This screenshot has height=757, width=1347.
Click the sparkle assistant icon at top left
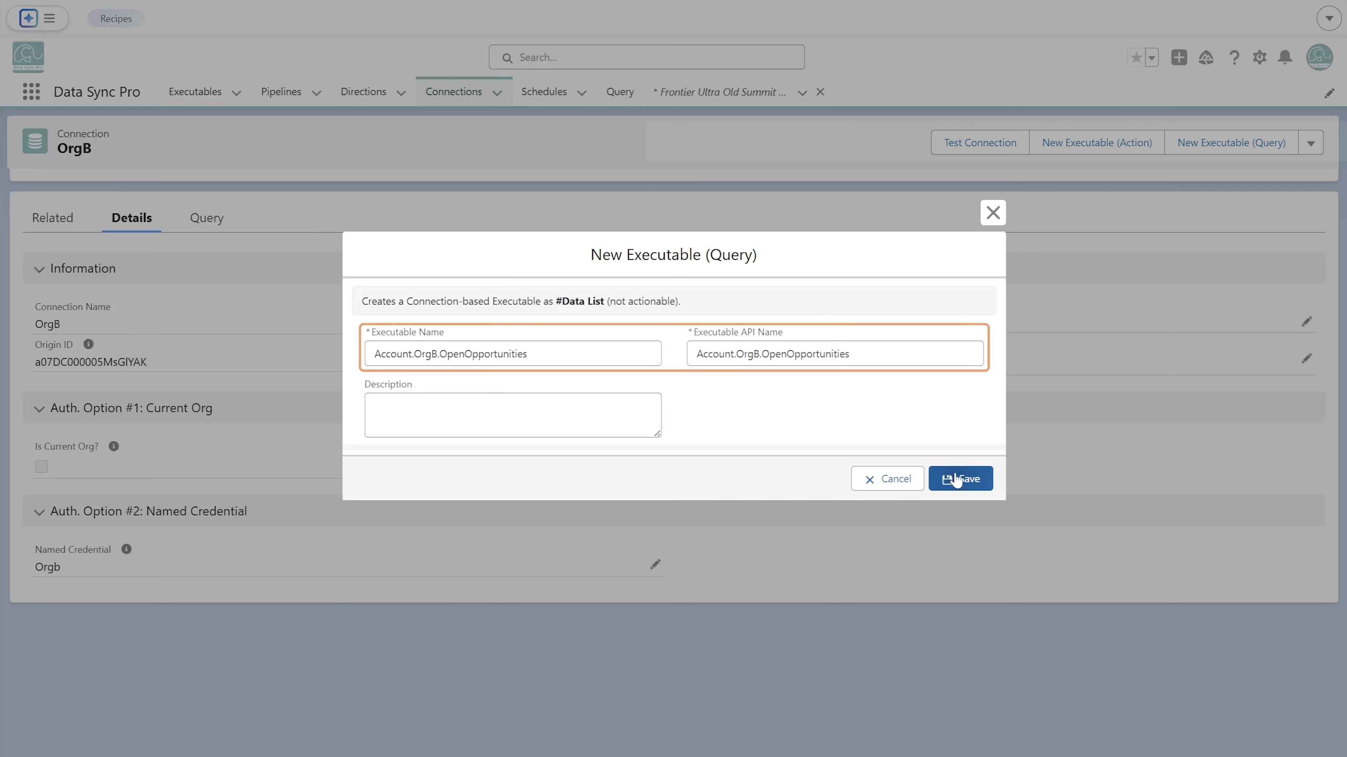tap(28, 18)
